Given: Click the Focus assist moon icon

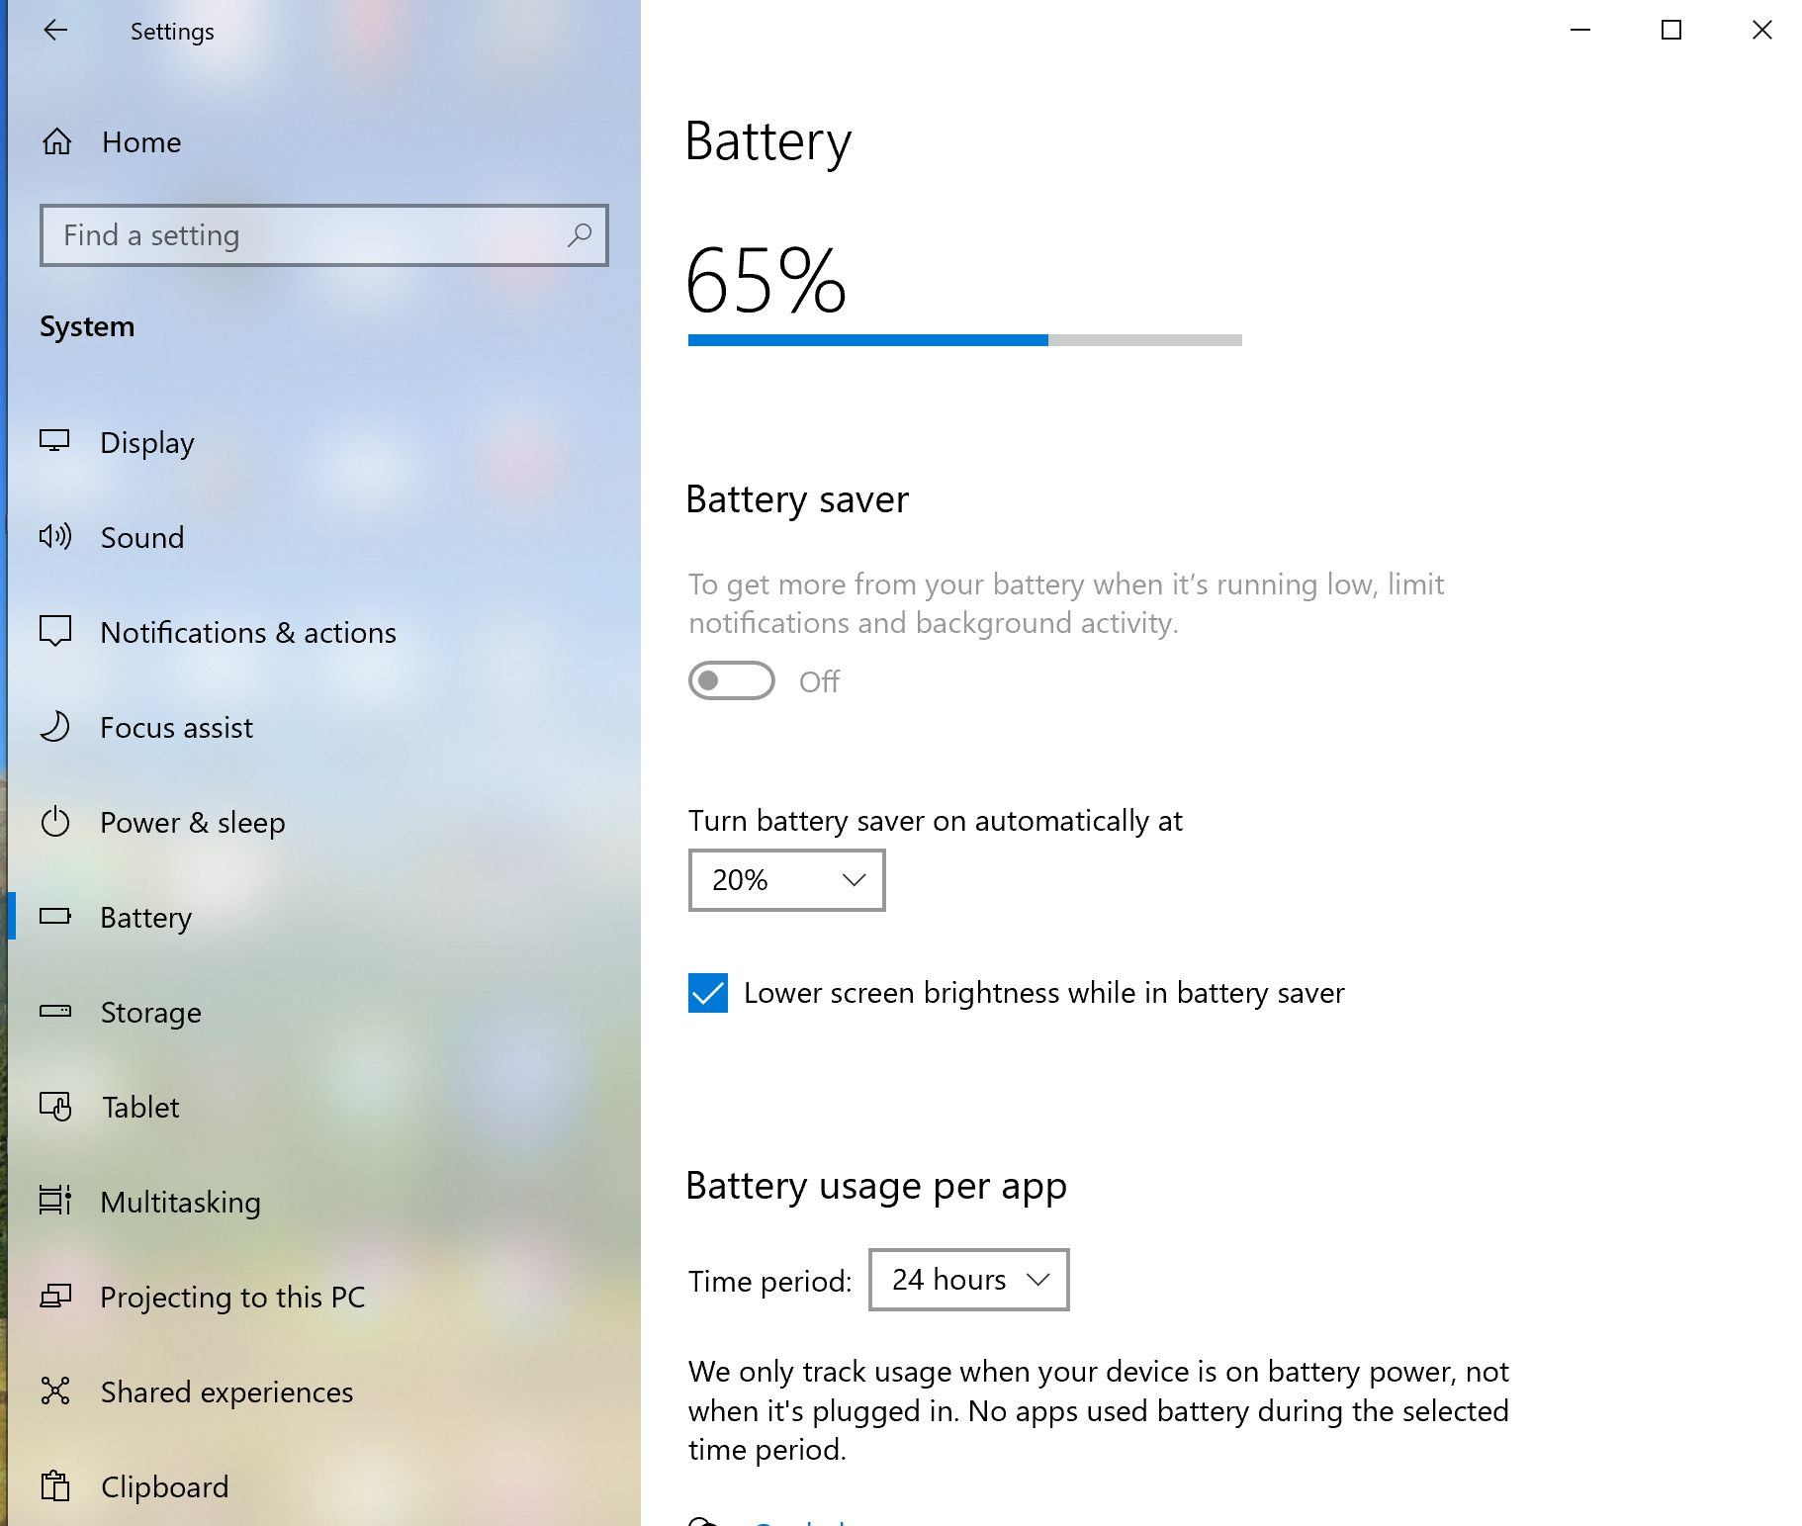Looking at the screenshot, I should point(55,727).
